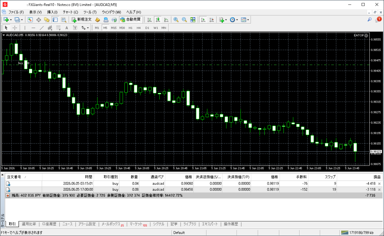Viewport: 384px width, 236px height.
Task: Toggle chart shift
Action: pyautogui.click(x=211, y=20)
